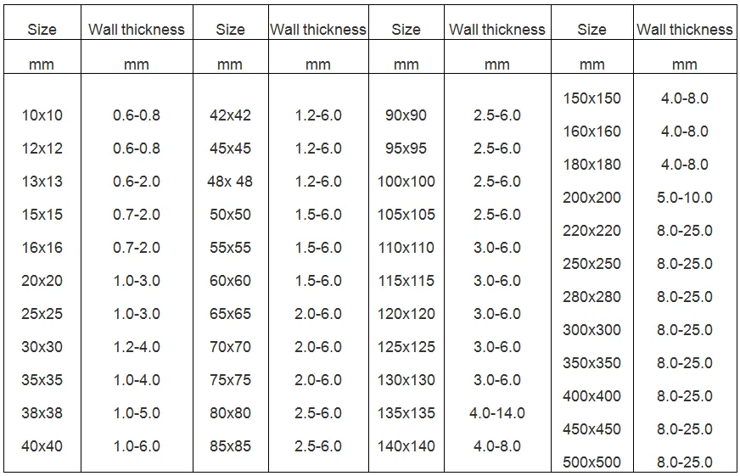Screen dimensions: 740x476
Task: Click the 140x140 size cell
Action: tap(406, 446)
